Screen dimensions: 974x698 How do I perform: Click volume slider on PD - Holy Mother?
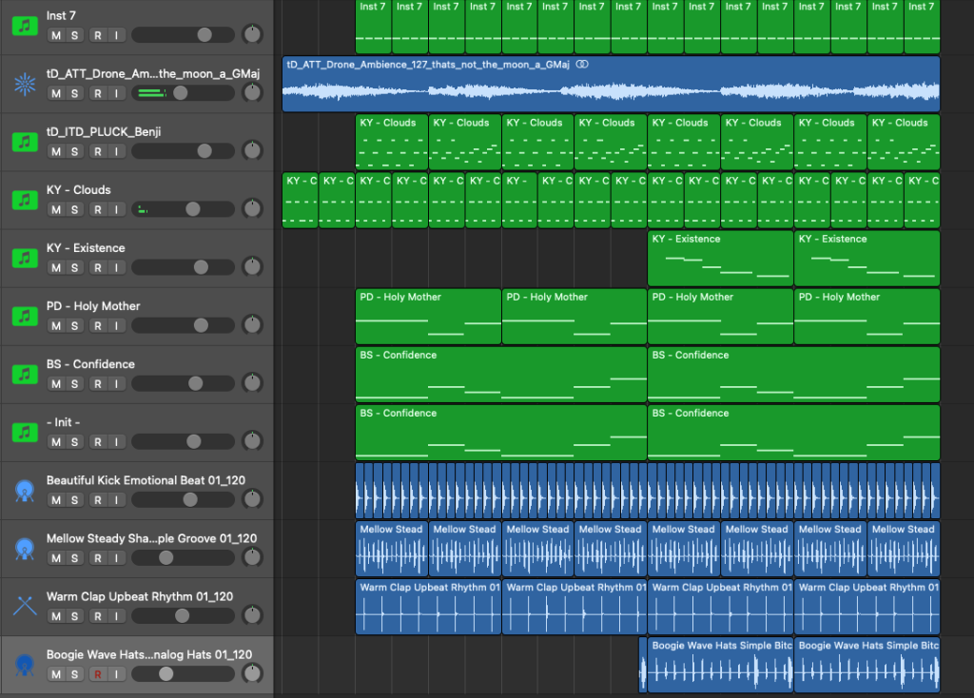183,326
